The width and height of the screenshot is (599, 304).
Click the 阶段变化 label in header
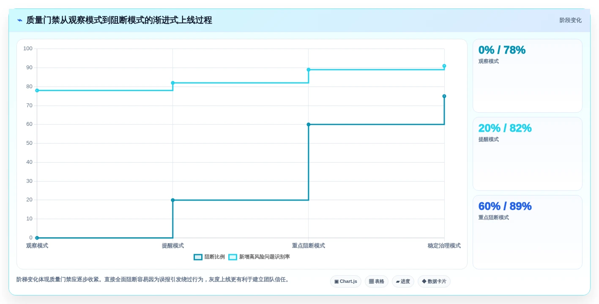(570, 20)
